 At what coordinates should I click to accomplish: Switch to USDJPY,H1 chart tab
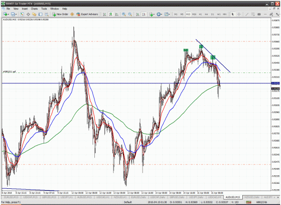click(67, 197)
